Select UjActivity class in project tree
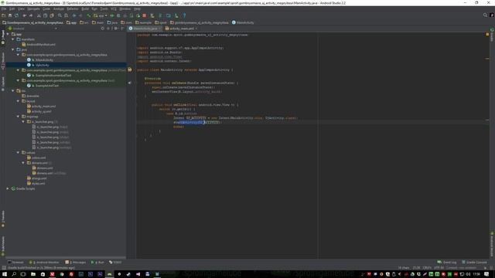The image size is (495, 278). tap(39, 65)
